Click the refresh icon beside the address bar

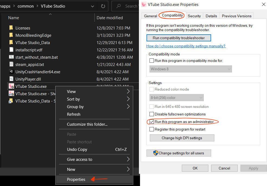(x=103, y=6)
